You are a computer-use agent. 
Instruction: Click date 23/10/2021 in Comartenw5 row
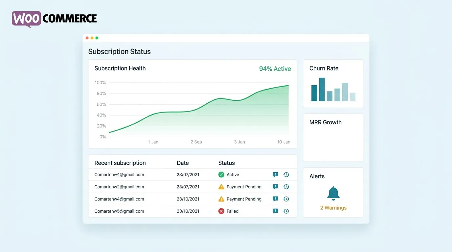pos(188,211)
